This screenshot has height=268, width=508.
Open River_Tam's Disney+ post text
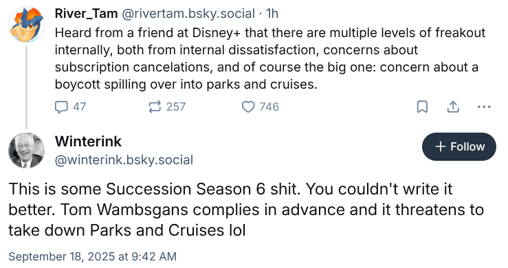click(x=270, y=58)
